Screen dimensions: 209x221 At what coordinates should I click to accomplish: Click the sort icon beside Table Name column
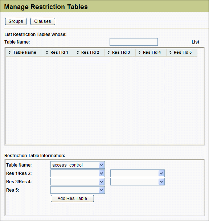9,52
